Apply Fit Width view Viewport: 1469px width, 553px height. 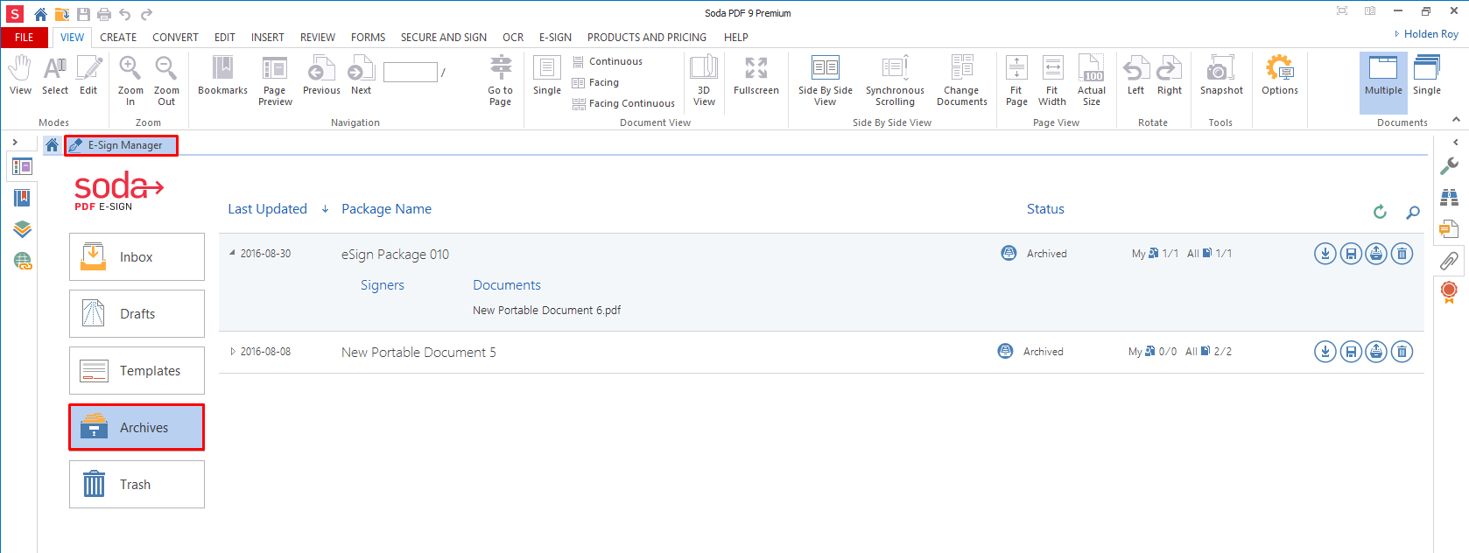(x=1052, y=80)
